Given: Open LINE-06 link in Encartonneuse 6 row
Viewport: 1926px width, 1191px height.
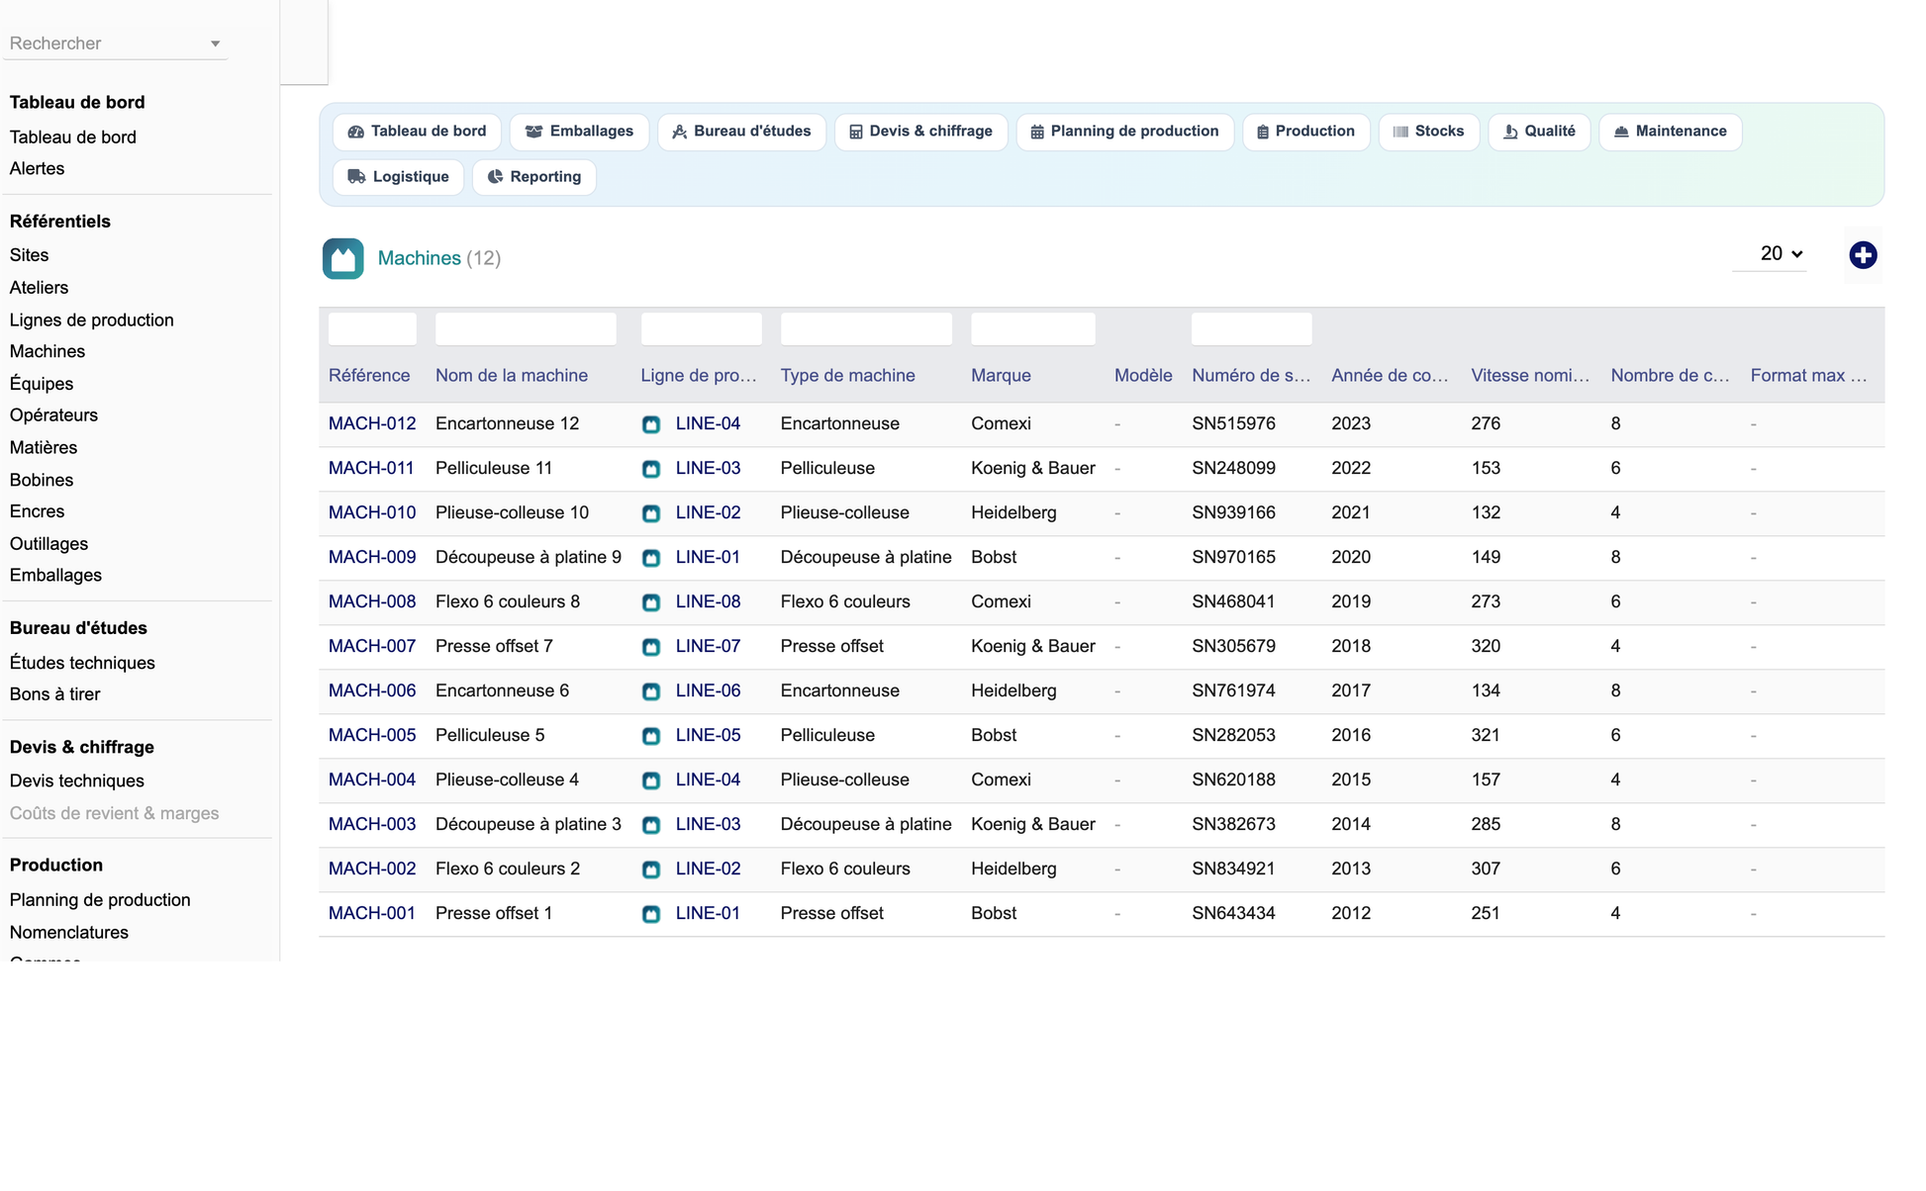Looking at the screenshot, I should pyautogui.click(x=708, y=690).
